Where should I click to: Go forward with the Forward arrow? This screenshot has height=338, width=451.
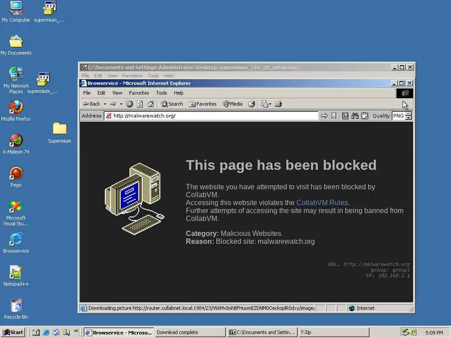(x=113, y=104)
